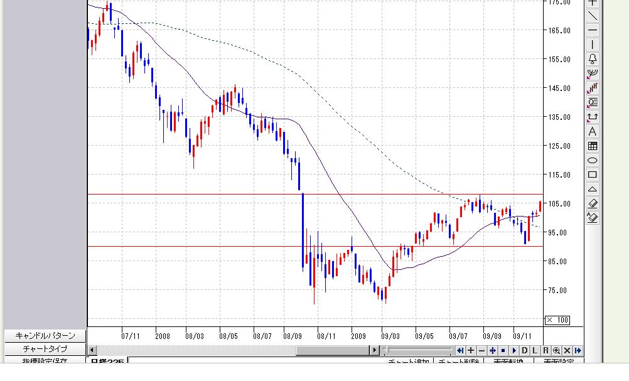This screenshot has width=629, height=381.
Task: Select the vertical line drawing tool
Action: tap(593, 45)
